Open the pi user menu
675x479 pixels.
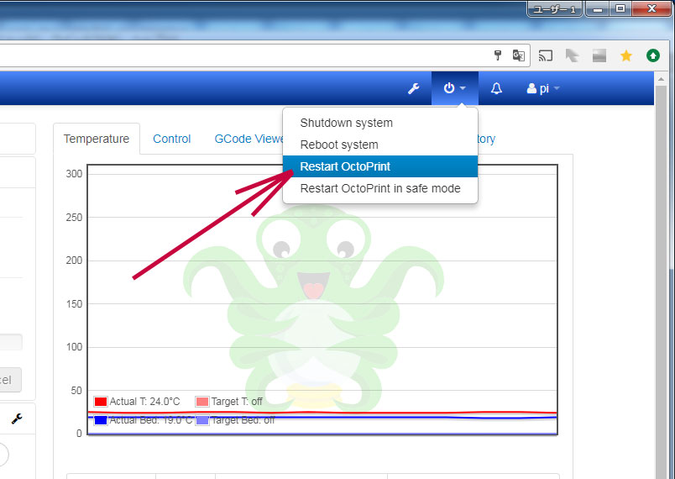pyautogui.click(x=543, y=88)
